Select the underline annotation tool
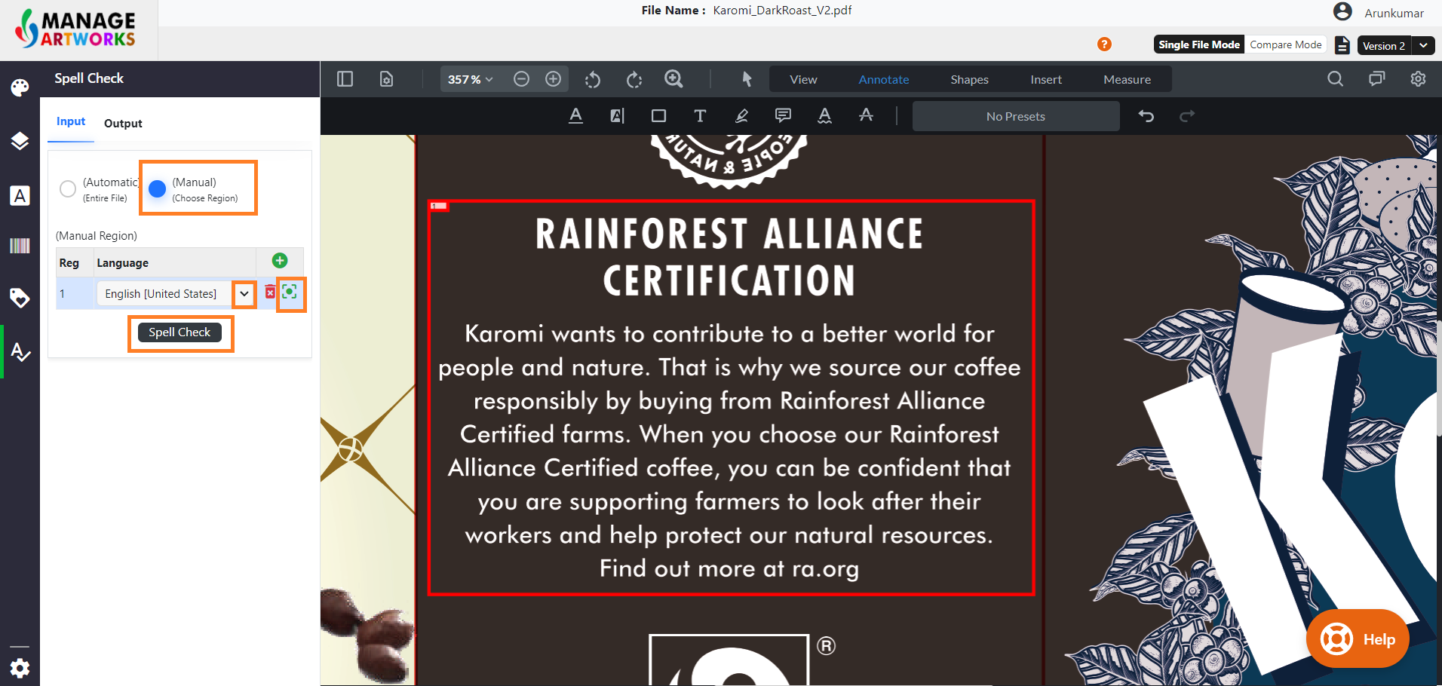This screenshot has height=686, width=1442. click(575, 116)
